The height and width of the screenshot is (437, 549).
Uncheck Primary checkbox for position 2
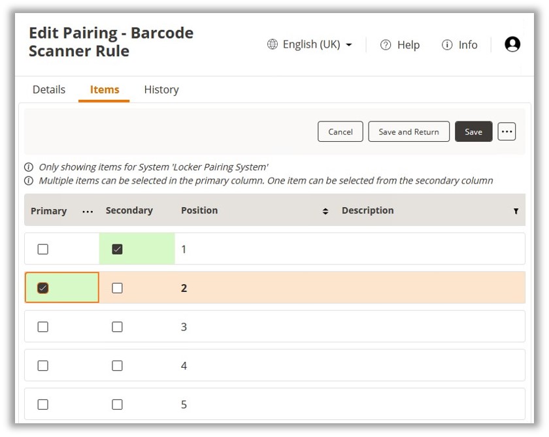pos(43,288)
